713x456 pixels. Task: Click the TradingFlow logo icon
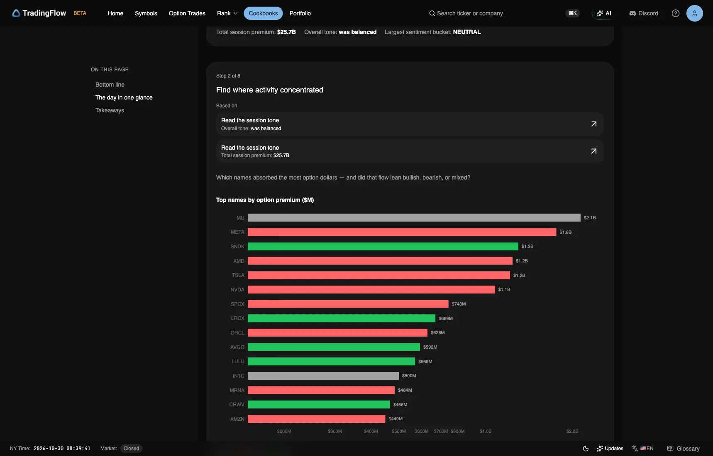coord(16,13)
